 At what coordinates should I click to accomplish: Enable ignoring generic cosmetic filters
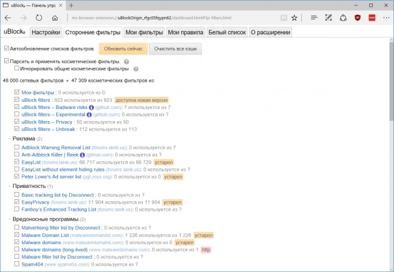tap(16, 68)
